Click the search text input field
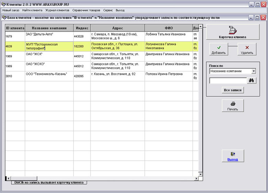 click(x=228, y=81)
